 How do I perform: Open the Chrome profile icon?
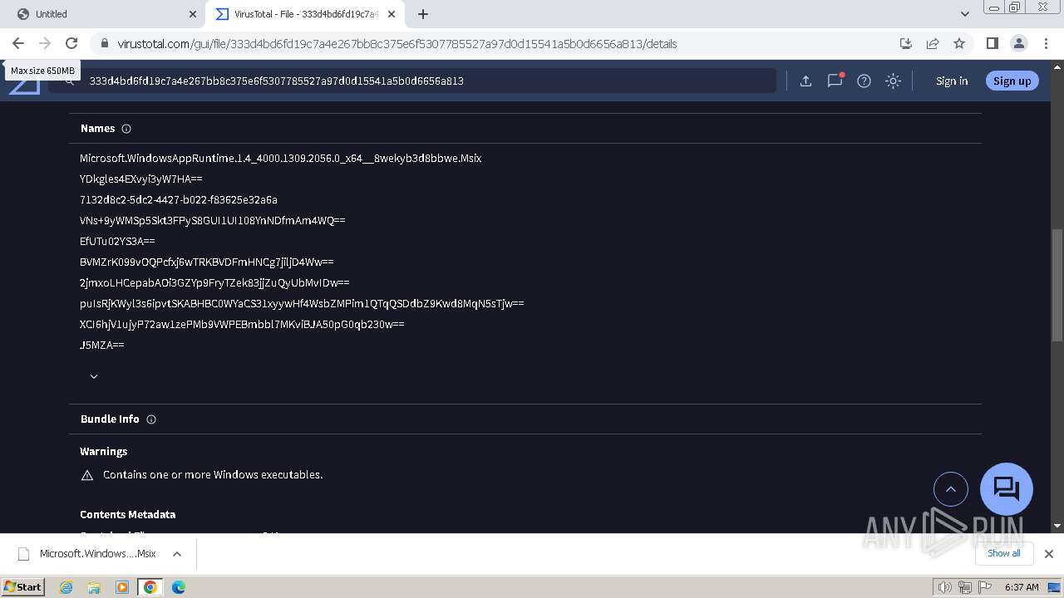coord(1018,43)
